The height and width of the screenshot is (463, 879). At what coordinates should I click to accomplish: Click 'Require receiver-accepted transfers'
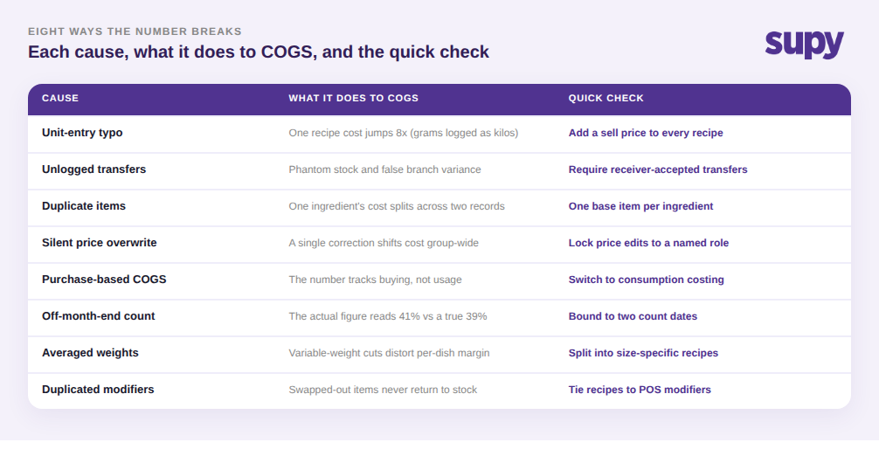pyautogui.click(x=658, y=169)
